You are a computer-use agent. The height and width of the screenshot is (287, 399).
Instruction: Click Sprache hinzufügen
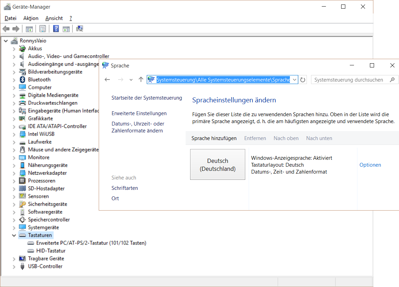tap(214, 138)
